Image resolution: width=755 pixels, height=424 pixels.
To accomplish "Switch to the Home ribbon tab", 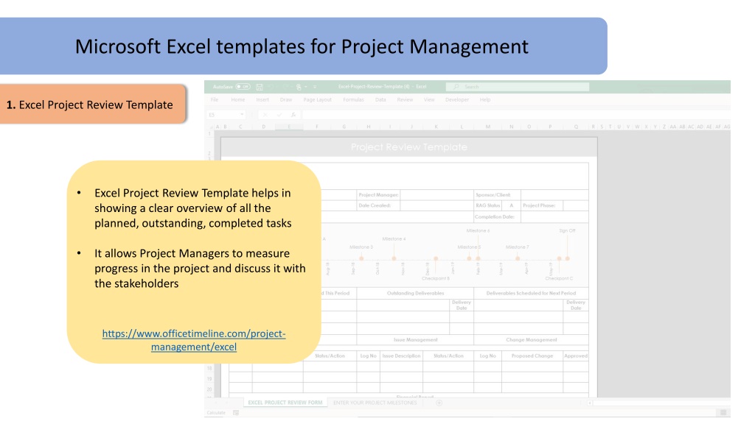I will click(238, 100).
